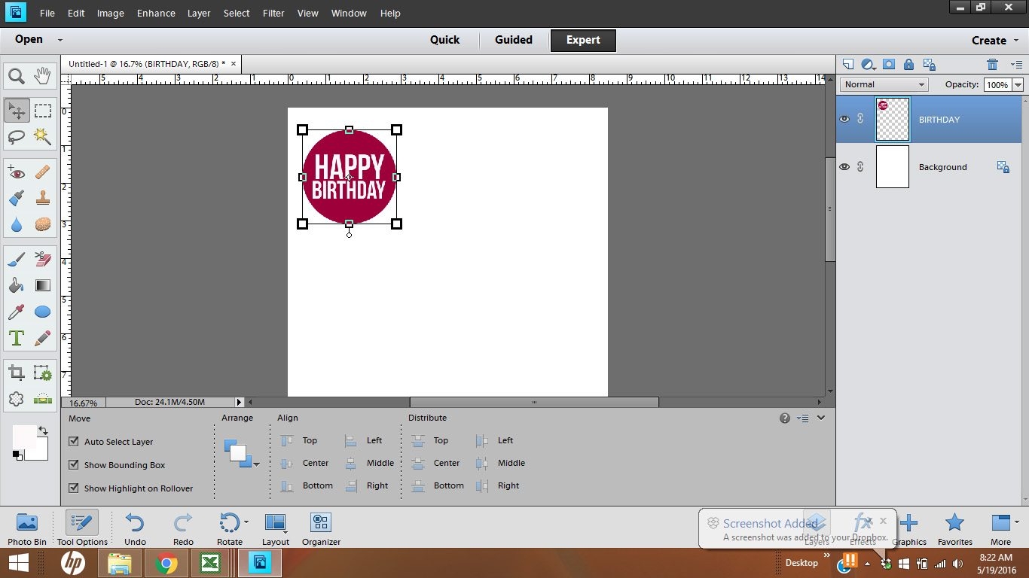Select the Zoom tool
This screenshot has height=578, width=1029.
pyautogui.click(x=16, y=75)
